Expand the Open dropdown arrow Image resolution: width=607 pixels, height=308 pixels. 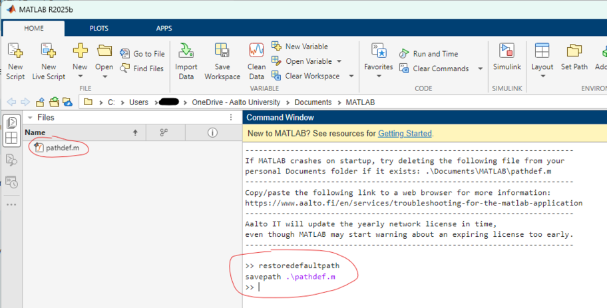coord(104,77)
